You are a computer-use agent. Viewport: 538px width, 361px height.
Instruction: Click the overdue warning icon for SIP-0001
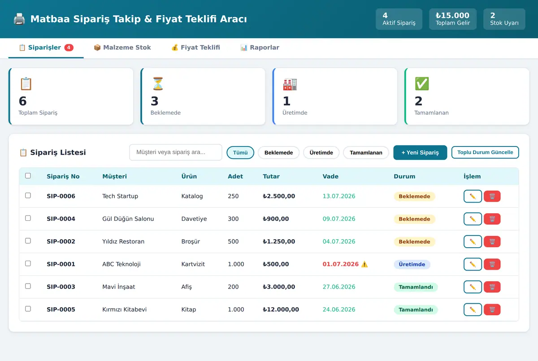(x=364, y=264)
